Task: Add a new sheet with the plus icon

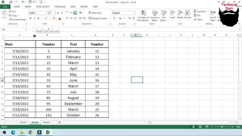Action: 59,122
